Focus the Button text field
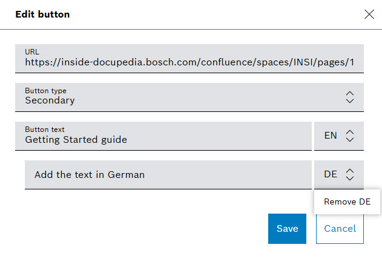This screenshot has height=259, width=382. coord(163,136)
